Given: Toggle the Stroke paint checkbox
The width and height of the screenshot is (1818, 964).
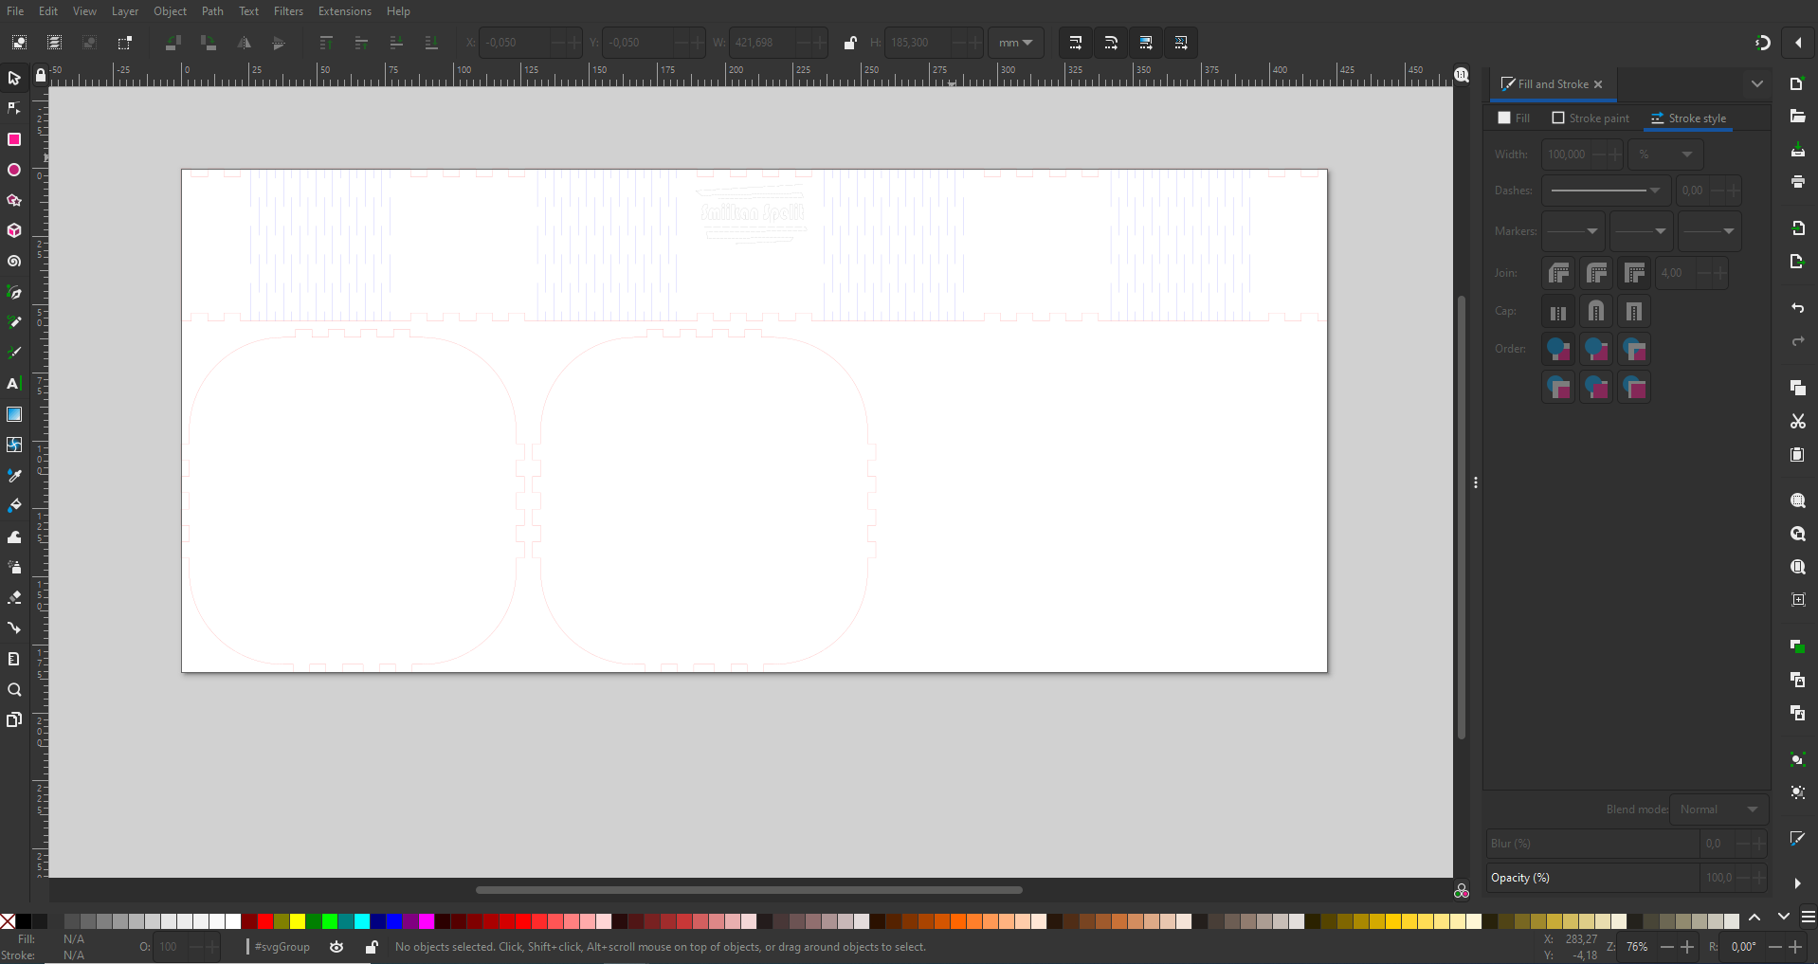Looking at the screenshot, I should click(1559, 118).
